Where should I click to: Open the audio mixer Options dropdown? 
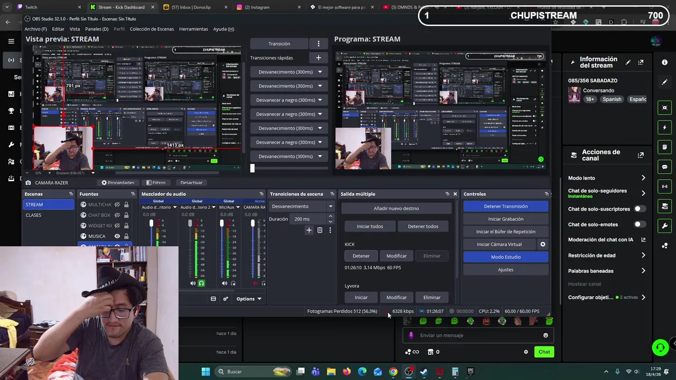tap(249, 299)
